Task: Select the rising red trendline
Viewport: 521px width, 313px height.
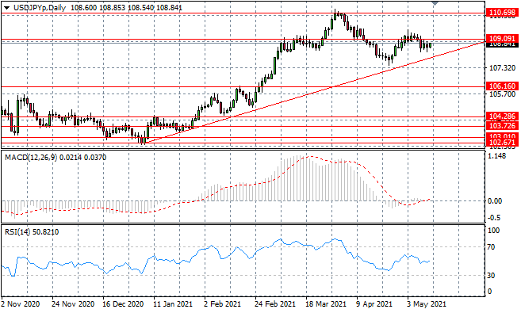Action: click(314, 93)
